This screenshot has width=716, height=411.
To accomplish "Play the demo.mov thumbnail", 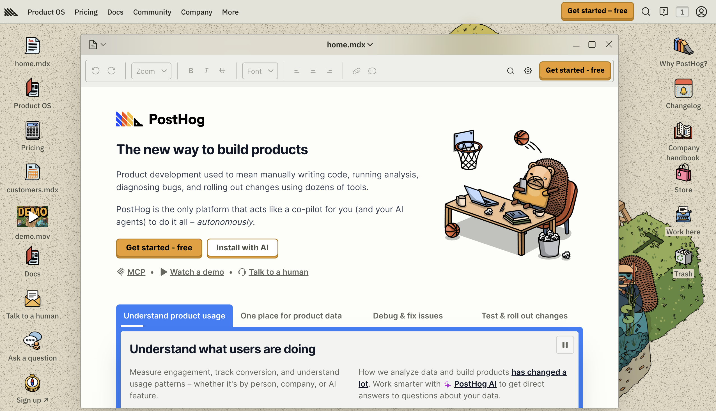I will click(x=33, y=217).
